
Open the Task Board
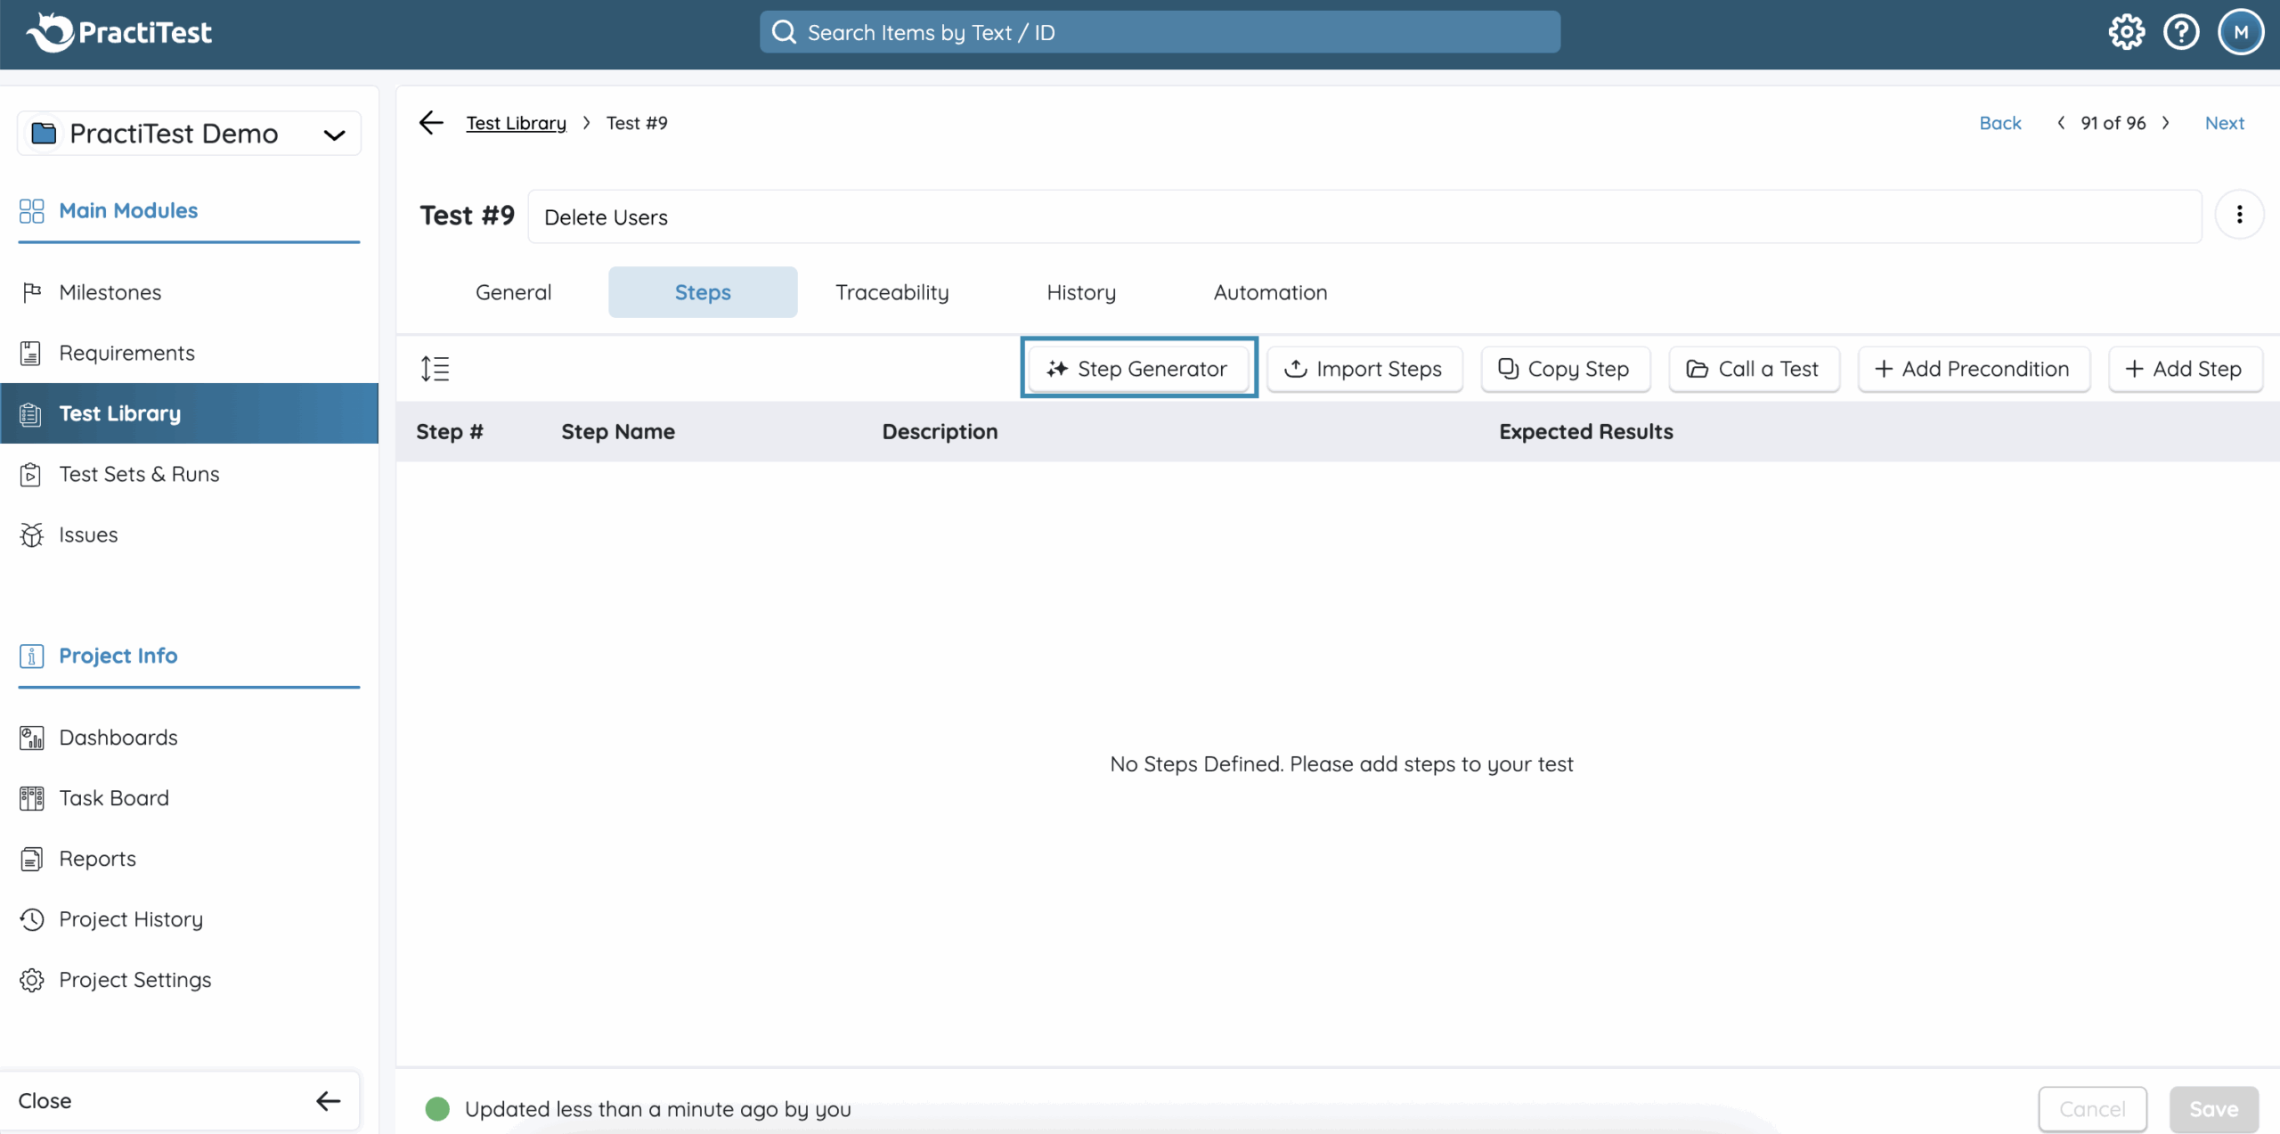click(113, 797)
